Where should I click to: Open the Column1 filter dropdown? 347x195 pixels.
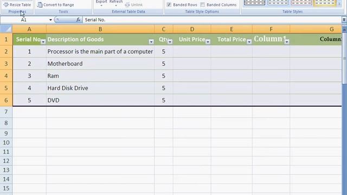click(x=287, y=42)
